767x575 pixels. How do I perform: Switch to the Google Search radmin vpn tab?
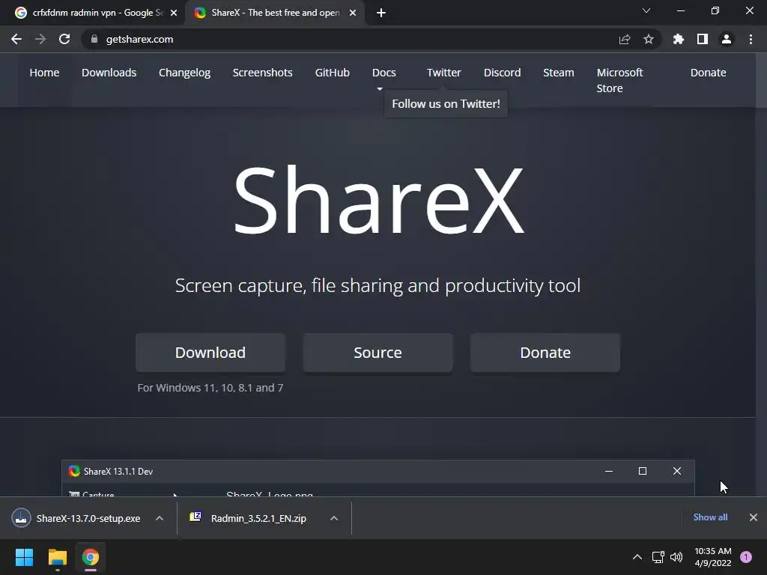coord(92,13)
